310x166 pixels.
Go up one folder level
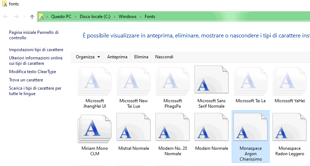(x=32, y=17)
